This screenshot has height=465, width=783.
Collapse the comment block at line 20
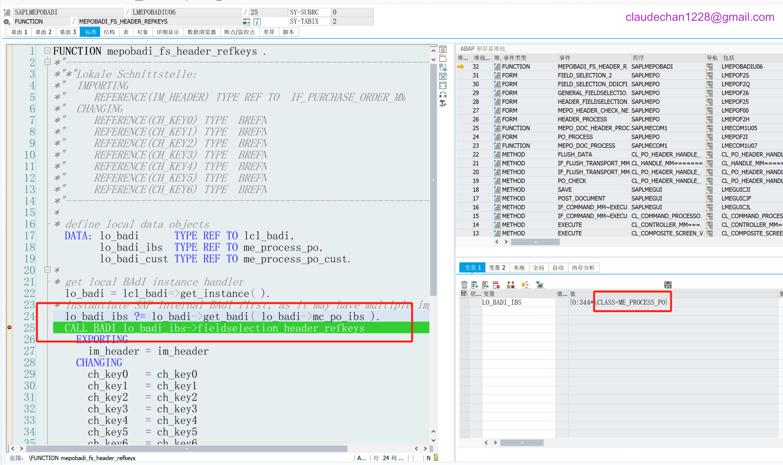pyautogui.click(x=47, y=270)
